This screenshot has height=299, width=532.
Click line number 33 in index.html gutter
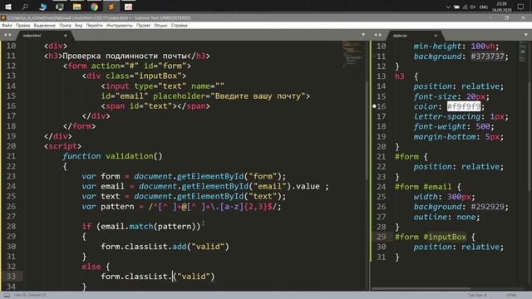point(11,277)
